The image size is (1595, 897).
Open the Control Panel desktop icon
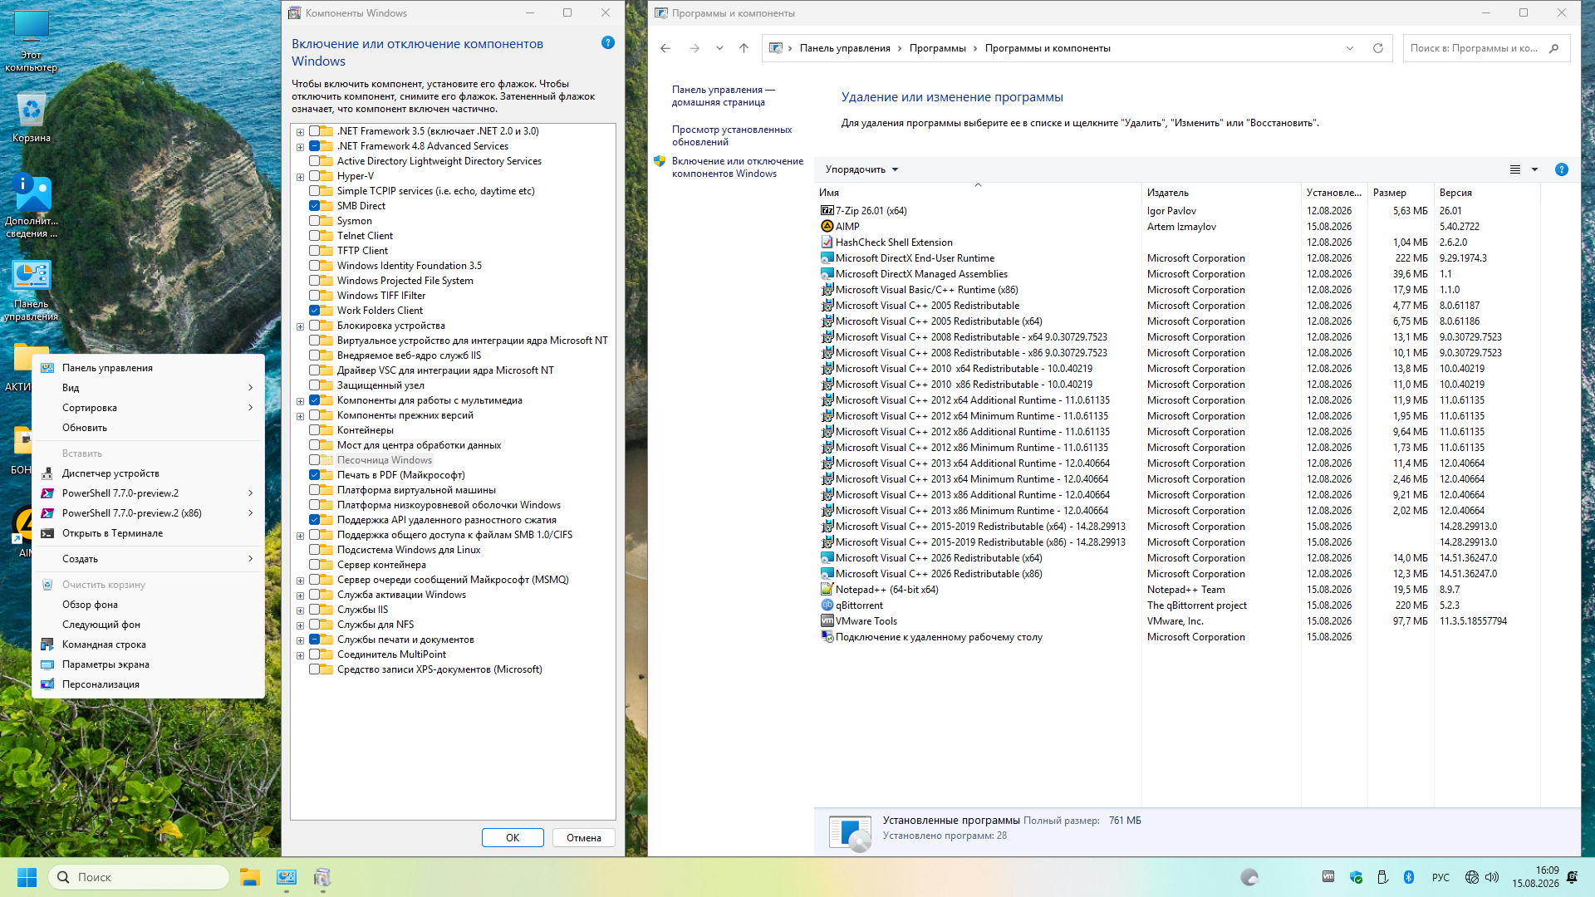[x=32, y=291]
